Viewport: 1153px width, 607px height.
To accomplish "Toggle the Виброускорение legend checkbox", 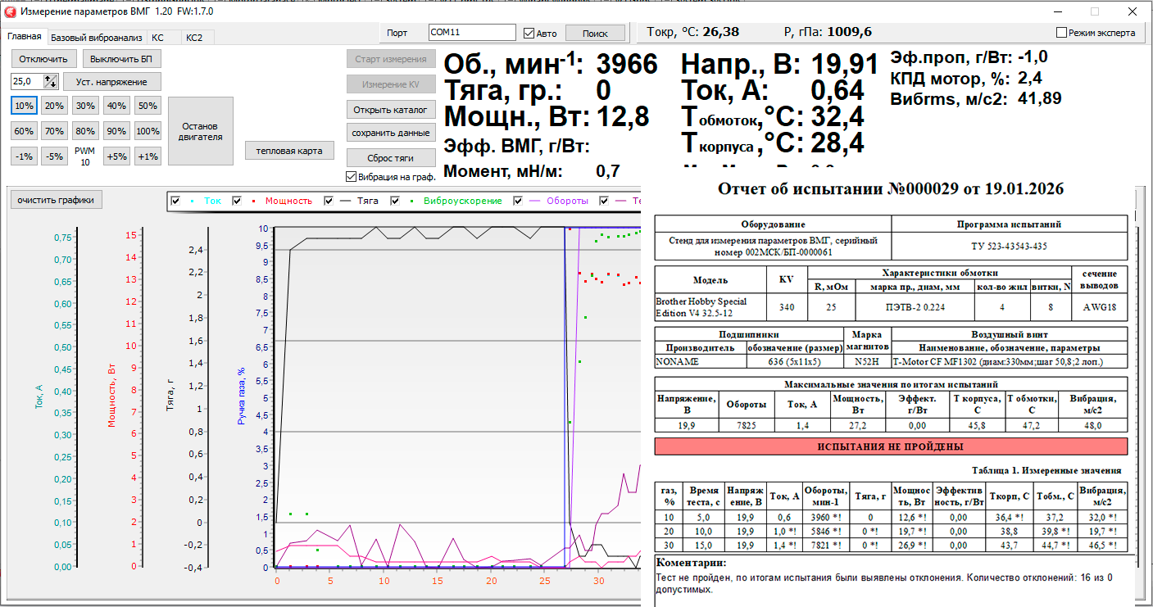I will (x=396, y=201).
